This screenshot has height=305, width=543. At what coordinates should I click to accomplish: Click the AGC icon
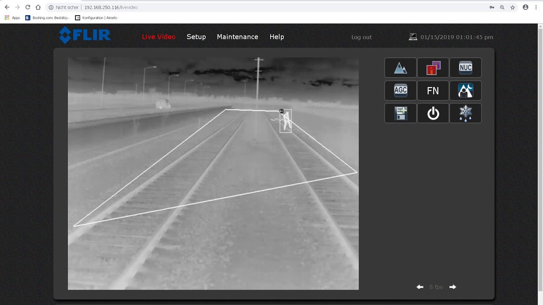point(400,91)
